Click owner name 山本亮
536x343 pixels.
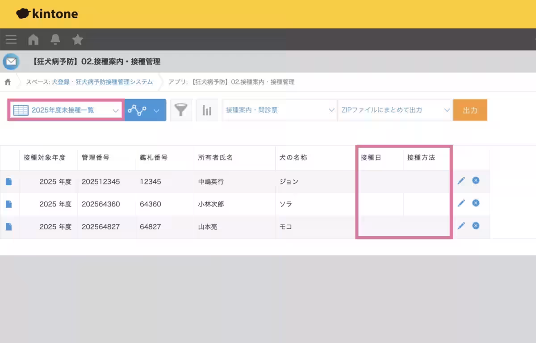208,227
